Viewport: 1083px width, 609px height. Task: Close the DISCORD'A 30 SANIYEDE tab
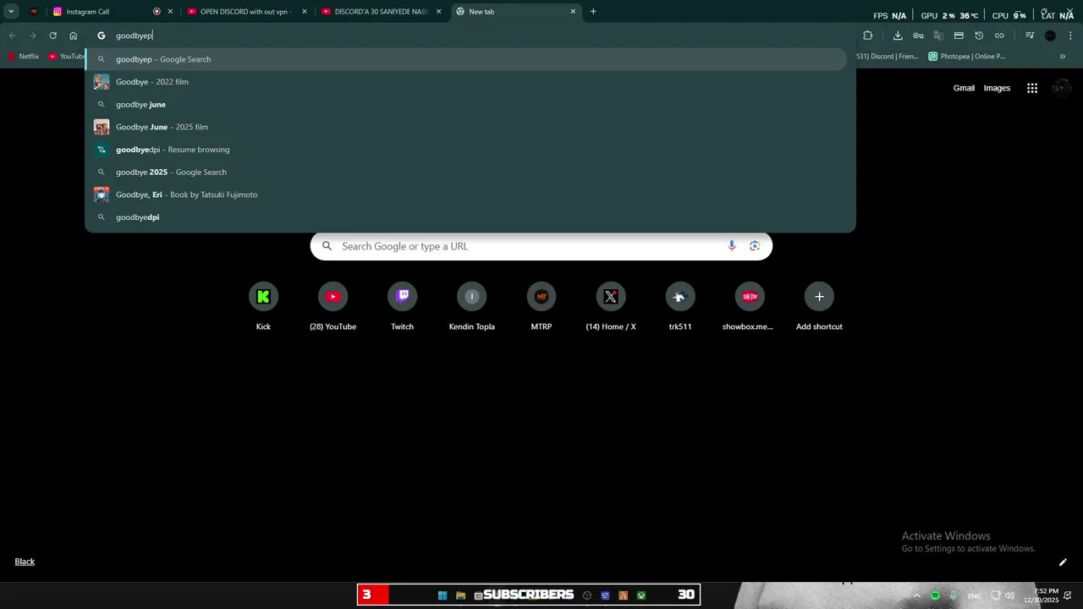click(x=438, y=12)
